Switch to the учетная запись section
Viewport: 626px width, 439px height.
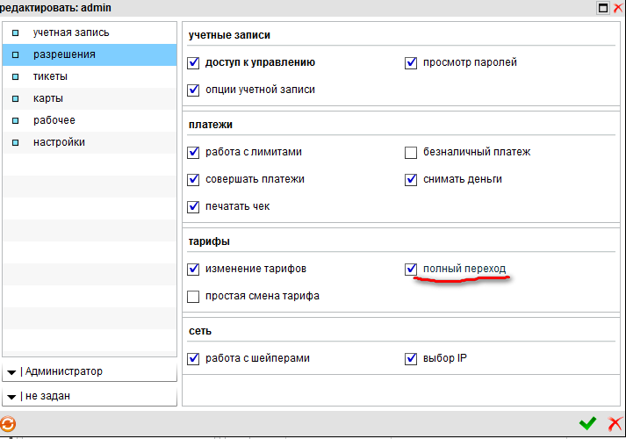[71, 32]
